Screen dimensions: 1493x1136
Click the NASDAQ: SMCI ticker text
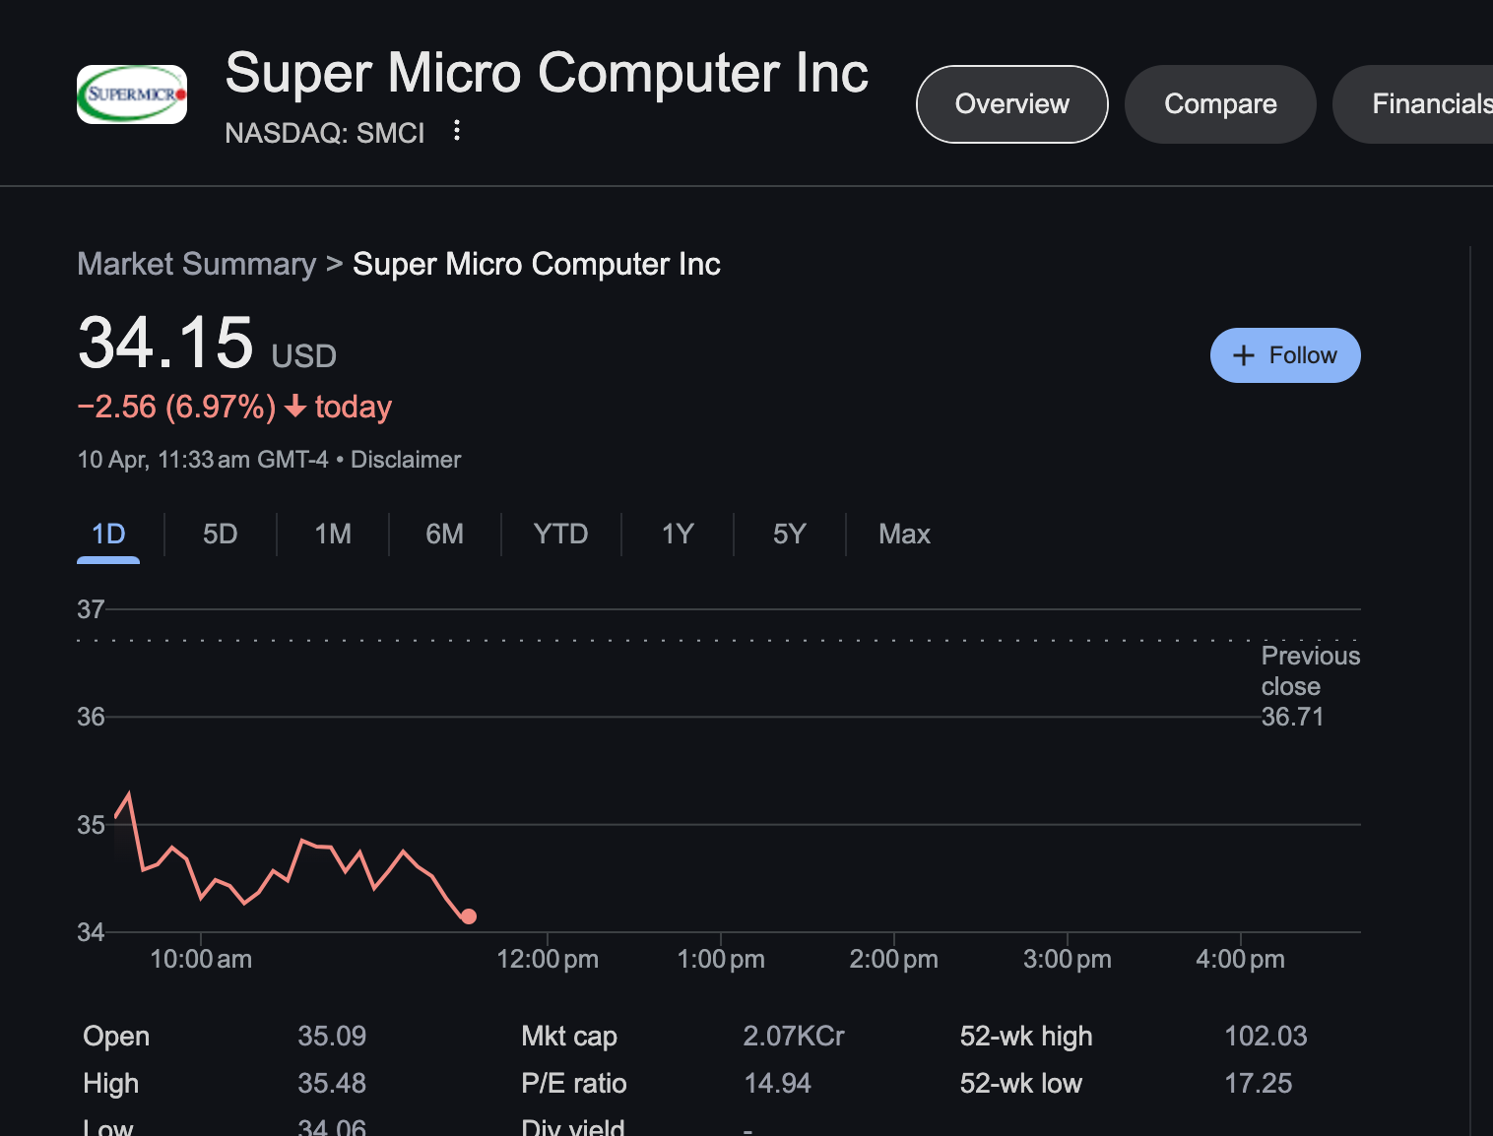tap(325, 133)
